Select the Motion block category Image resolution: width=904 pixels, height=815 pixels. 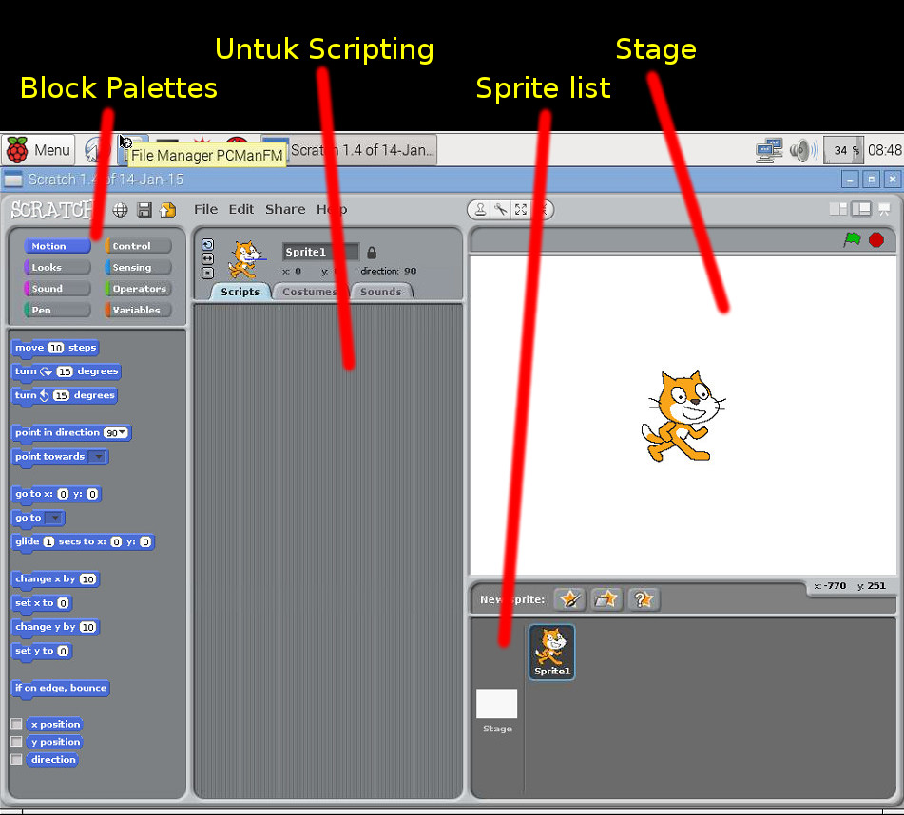coord(56,245)
